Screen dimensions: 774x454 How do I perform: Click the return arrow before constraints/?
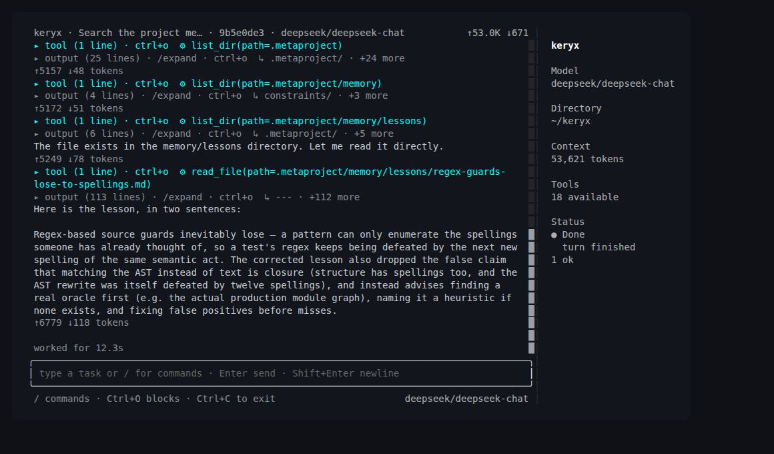[255, 96]
